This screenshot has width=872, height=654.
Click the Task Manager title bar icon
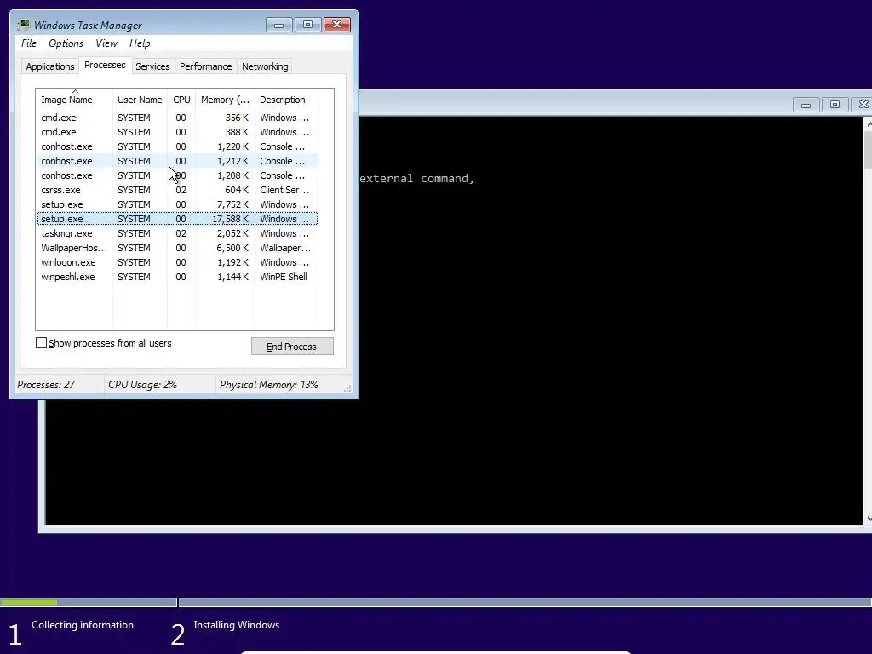tap(23, 25)
